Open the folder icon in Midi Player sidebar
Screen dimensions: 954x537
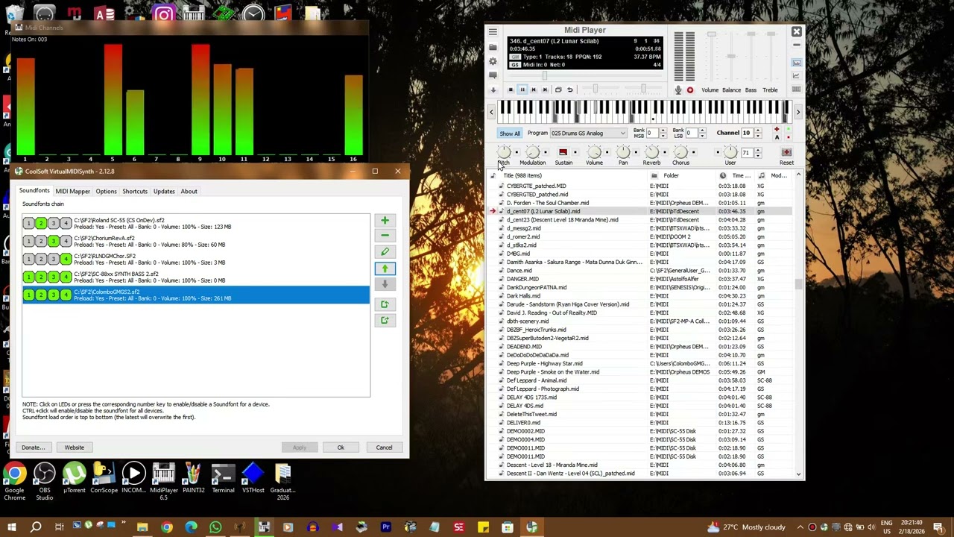(493, 47)
